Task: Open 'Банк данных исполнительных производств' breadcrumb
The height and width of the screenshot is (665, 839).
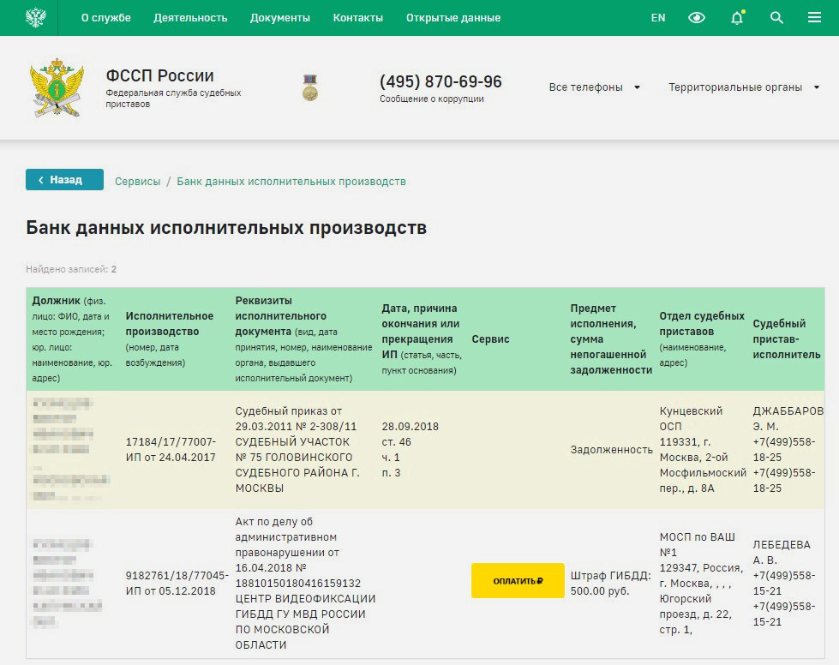Action: pos(291,182)
